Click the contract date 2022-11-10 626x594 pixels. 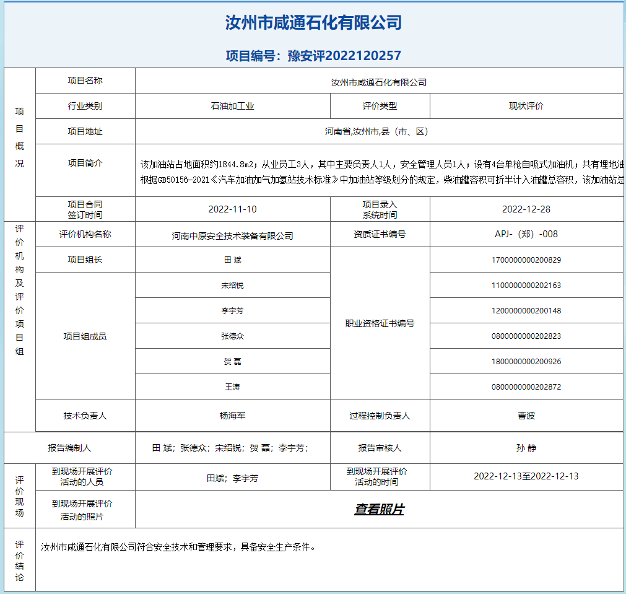pyautogui.click(x=232, y=209)
